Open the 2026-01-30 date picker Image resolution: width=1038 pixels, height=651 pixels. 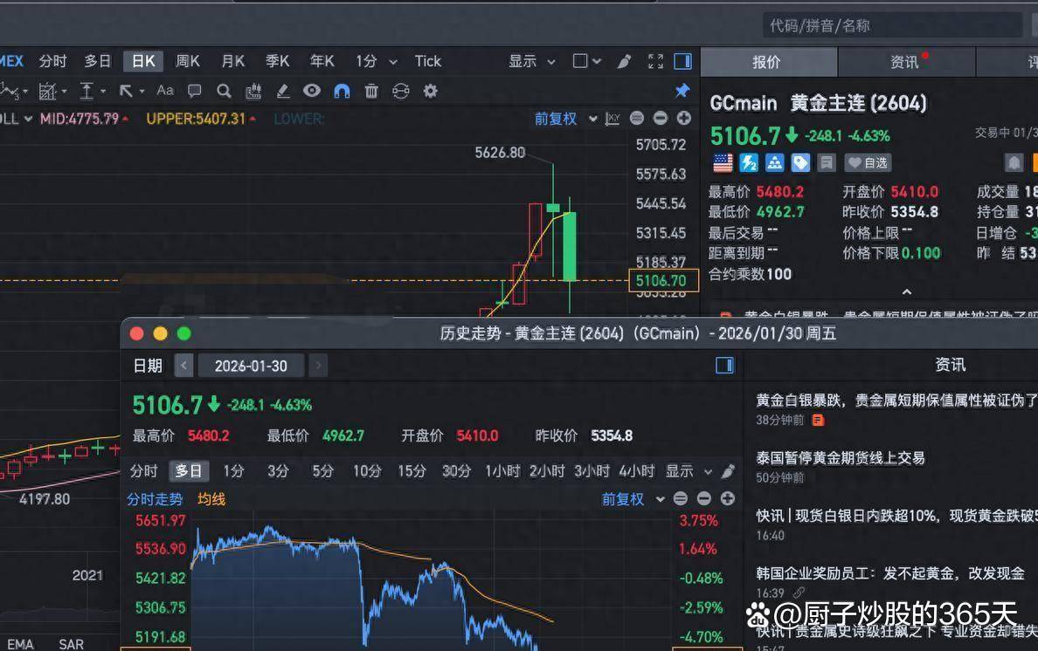(251, 366)
